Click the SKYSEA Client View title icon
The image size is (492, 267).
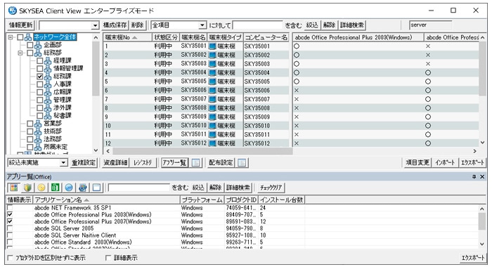coord(13,11)
